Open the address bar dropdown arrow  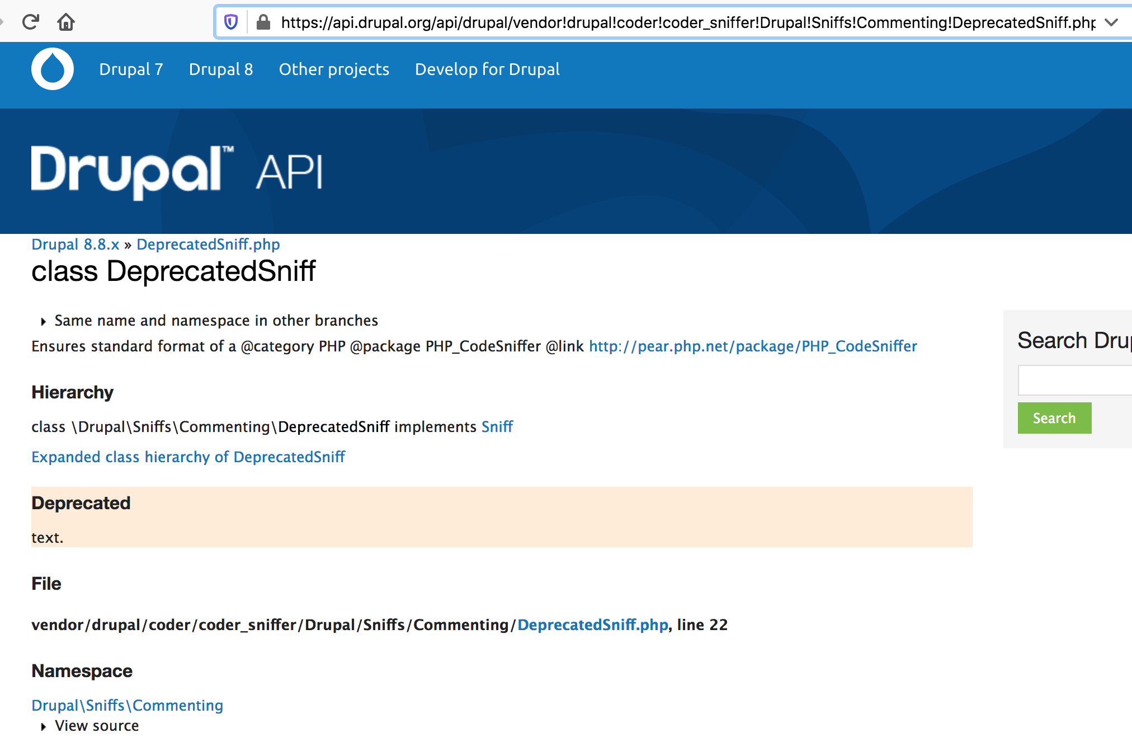pos(1110,22)
